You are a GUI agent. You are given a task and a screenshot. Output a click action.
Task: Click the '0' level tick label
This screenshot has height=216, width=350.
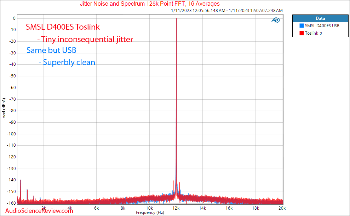point(14,18)
